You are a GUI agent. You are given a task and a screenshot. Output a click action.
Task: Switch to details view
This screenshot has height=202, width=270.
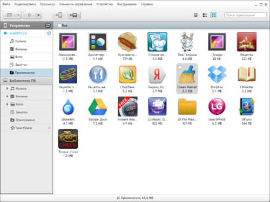point(205,15)
